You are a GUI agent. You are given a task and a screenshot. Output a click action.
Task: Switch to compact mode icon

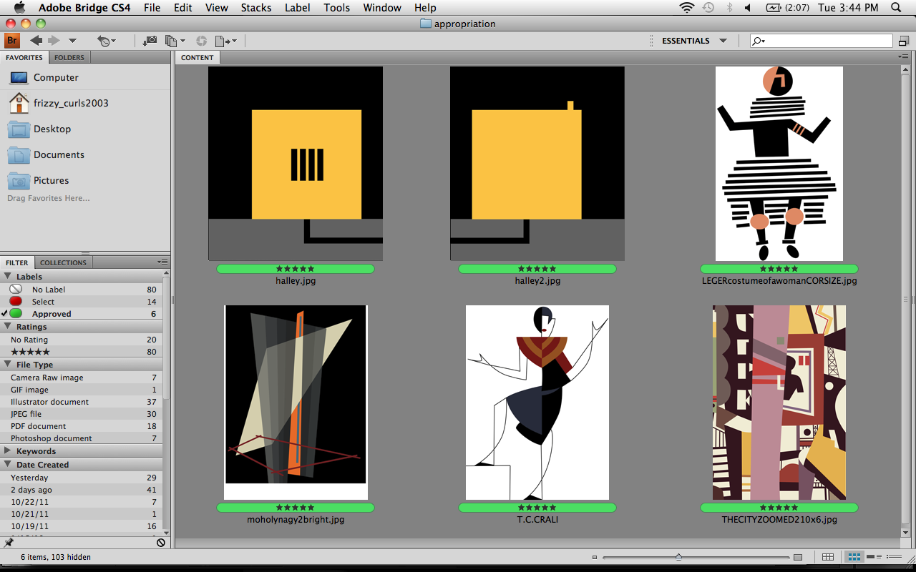pos(904,41)
